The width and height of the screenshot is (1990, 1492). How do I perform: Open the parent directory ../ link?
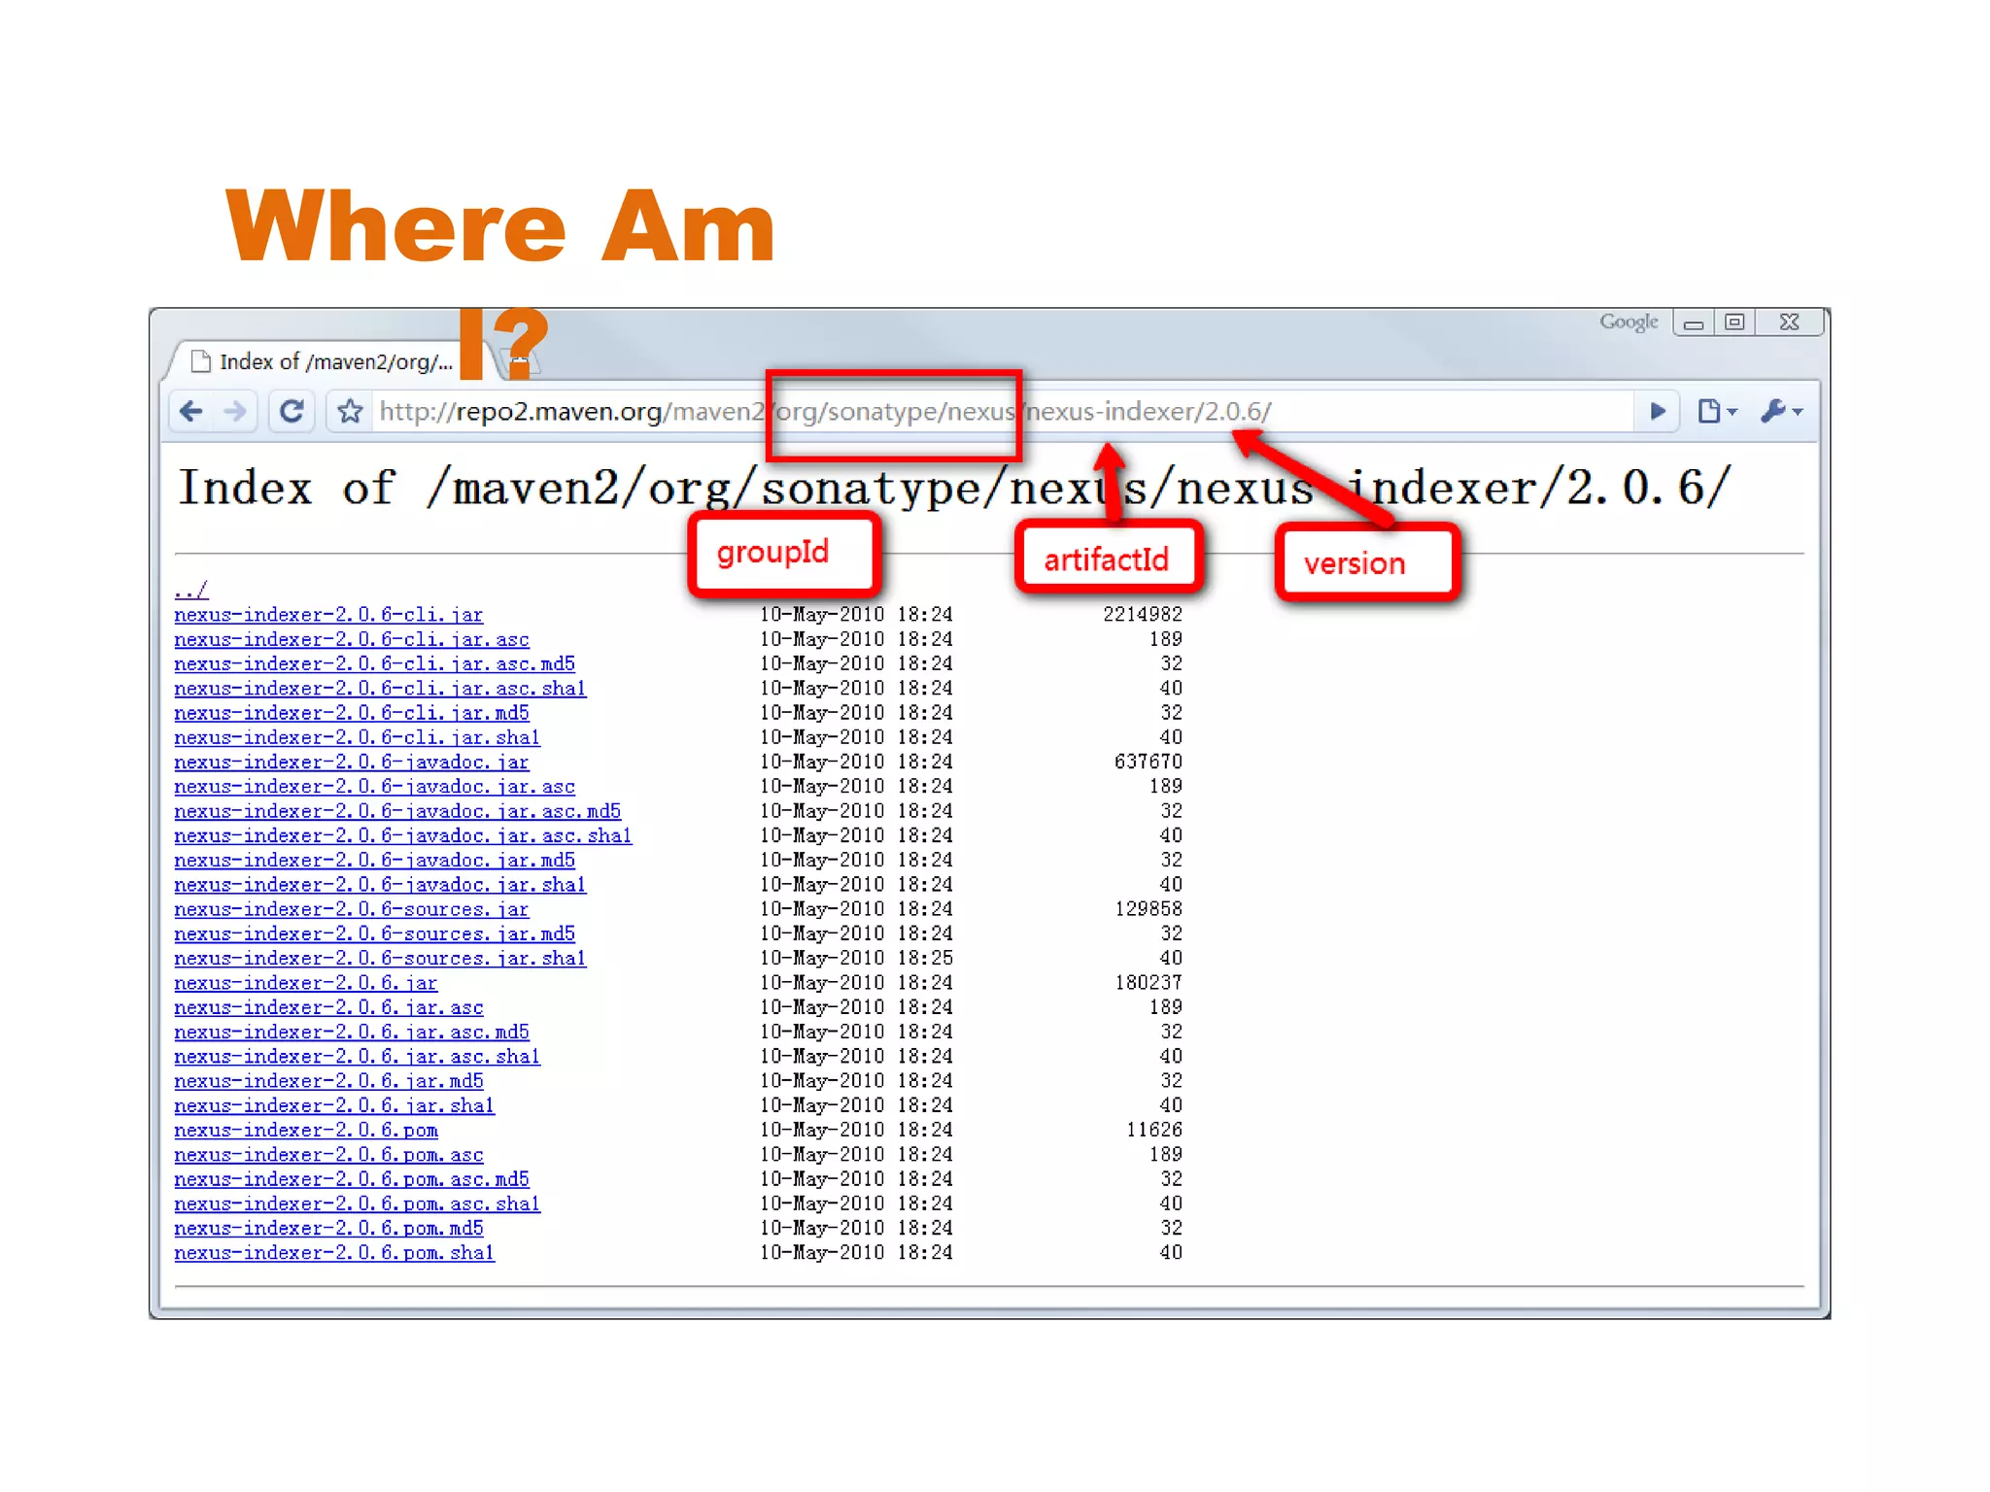191,590
